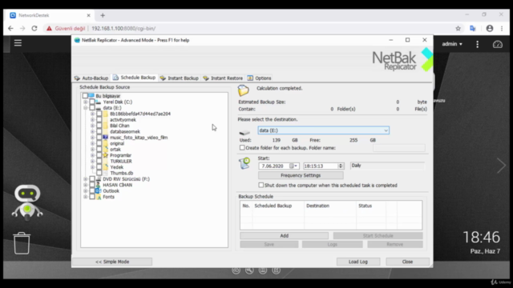513x288 pixels.
Task: Click the Fonts folder icon
Action: tap(98, 197)
